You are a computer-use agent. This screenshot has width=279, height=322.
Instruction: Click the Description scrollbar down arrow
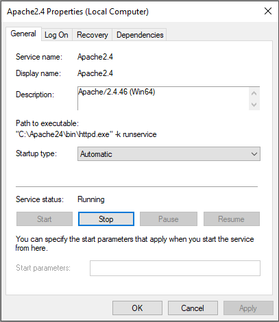(254, 105)
